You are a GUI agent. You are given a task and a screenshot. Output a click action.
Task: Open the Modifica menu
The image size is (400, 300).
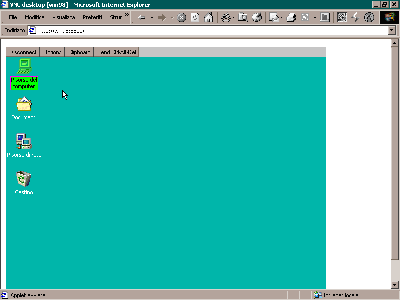coord(34,17)
